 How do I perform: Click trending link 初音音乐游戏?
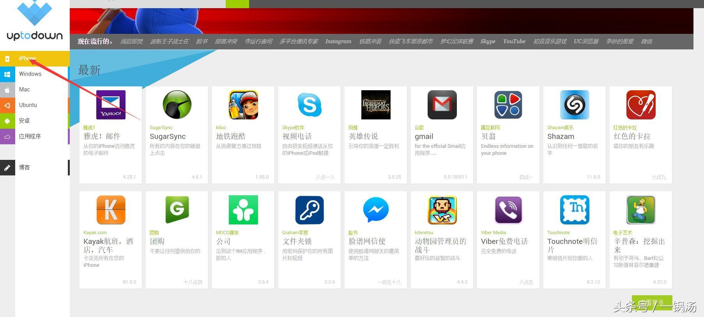[x=550, y=41]
